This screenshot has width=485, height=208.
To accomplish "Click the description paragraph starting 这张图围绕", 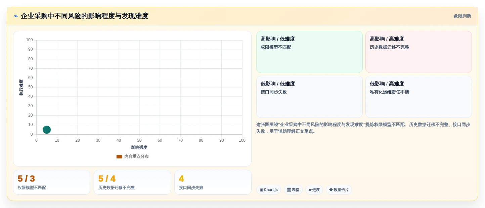I will pos(363,128).
